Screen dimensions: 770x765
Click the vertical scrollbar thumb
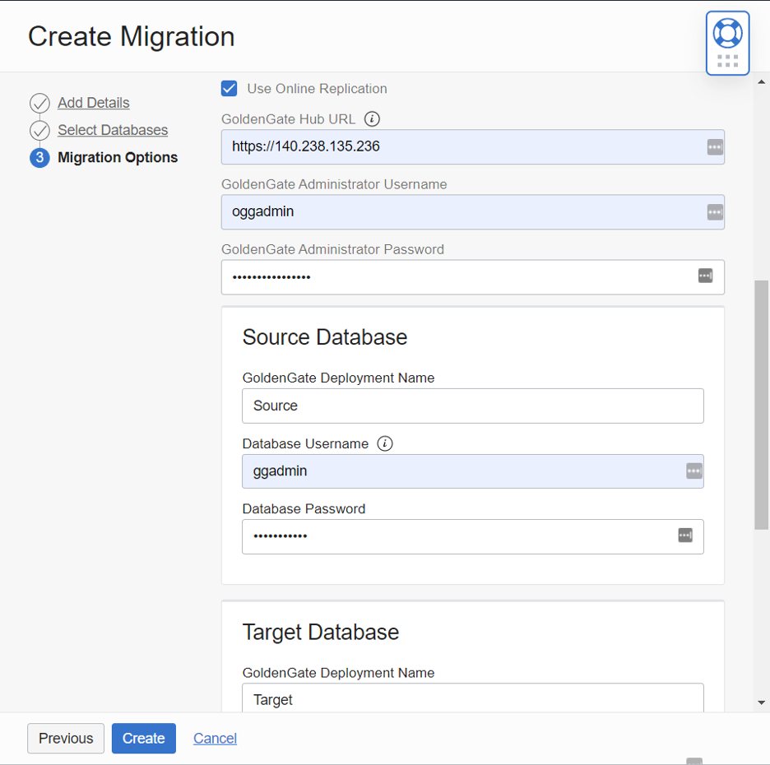pyautogui.click(x=761, y=405)
